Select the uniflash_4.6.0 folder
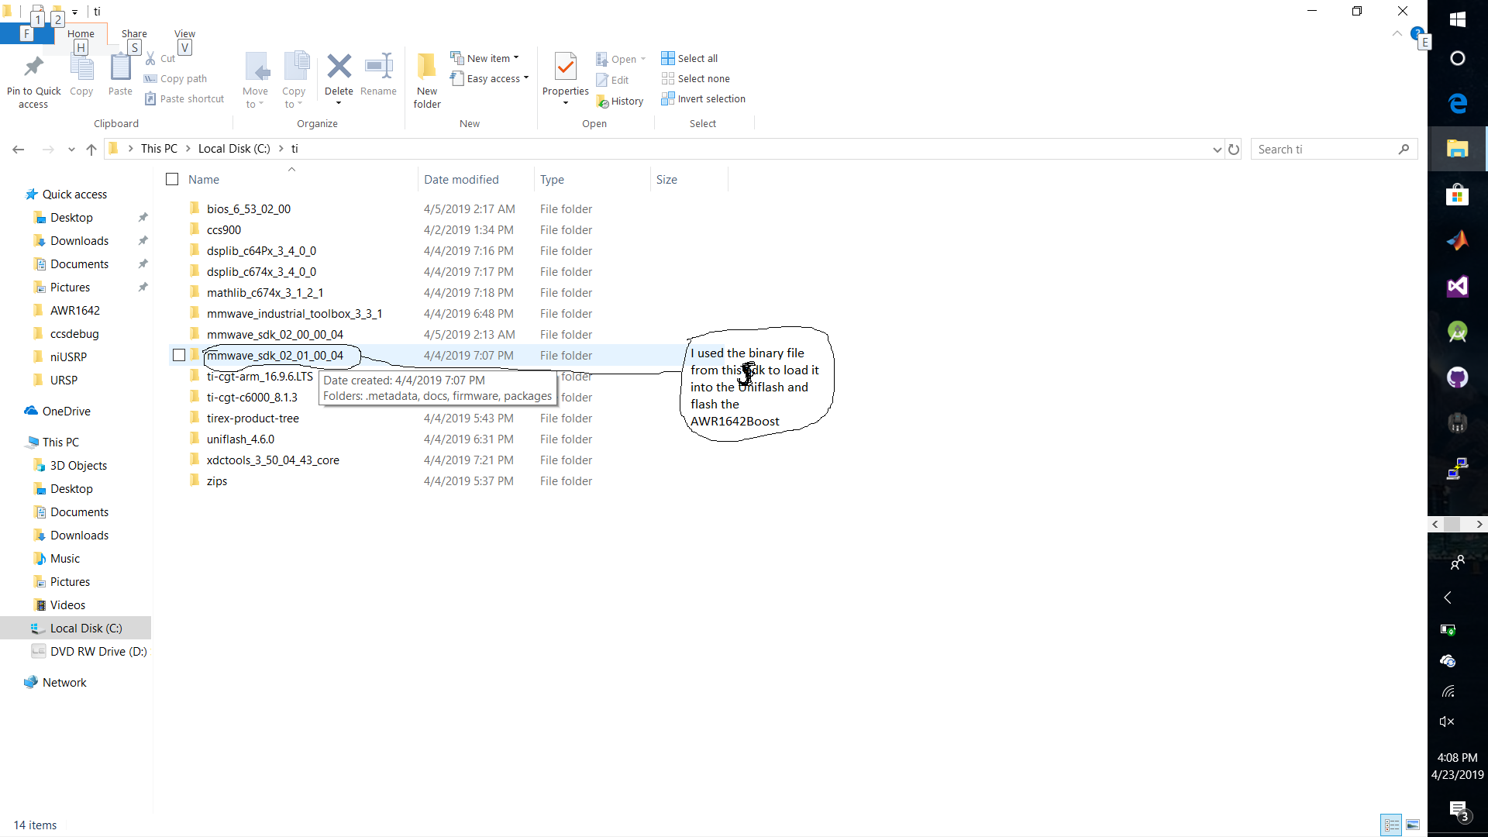Screen dimensions: 1488x837 pos(240,439)
